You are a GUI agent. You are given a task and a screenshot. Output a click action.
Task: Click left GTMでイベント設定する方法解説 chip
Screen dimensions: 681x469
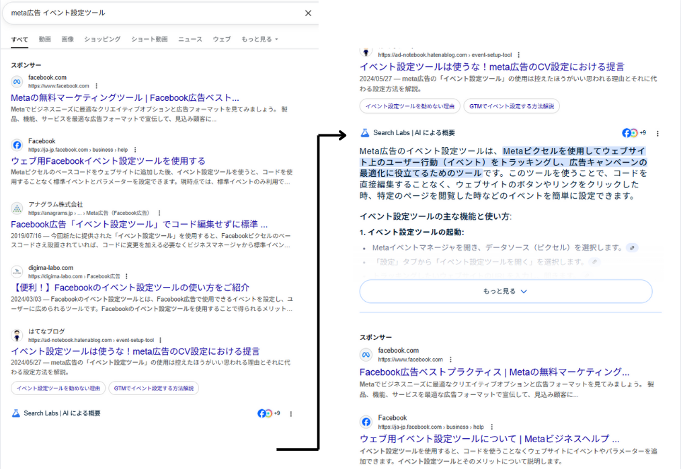point(154,388)
